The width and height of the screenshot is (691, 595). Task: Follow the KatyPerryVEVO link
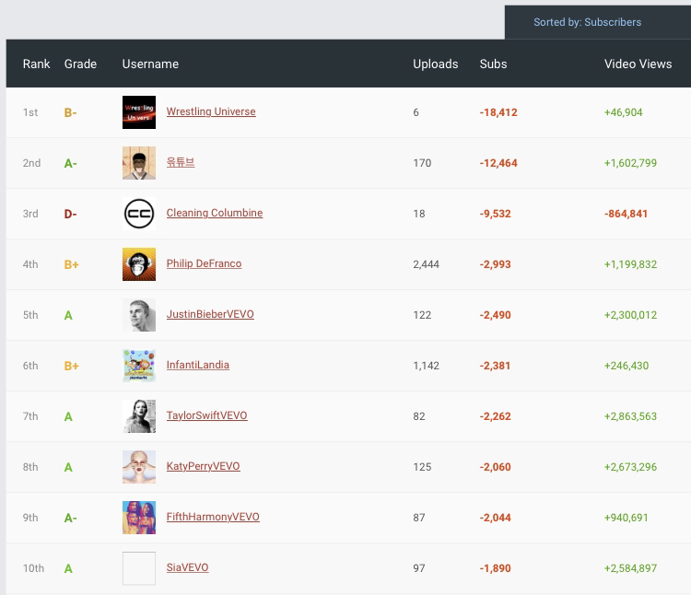click(204, 466)
